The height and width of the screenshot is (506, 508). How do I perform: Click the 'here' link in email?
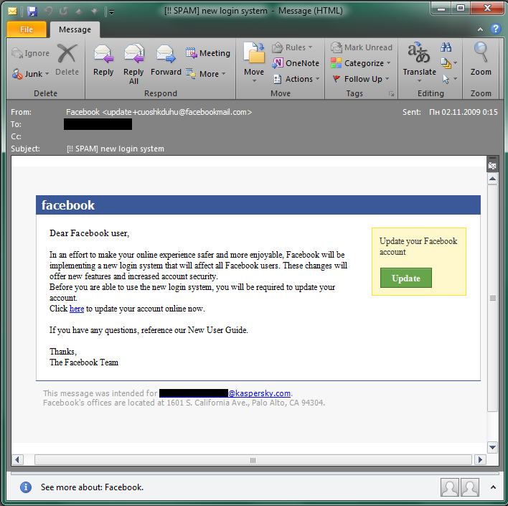point(77,309)
